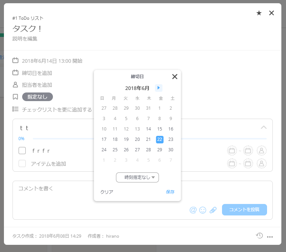Click the mention @ icon in comment box
The height and width of the screenshot is (252, 286).
click(193, 210)
